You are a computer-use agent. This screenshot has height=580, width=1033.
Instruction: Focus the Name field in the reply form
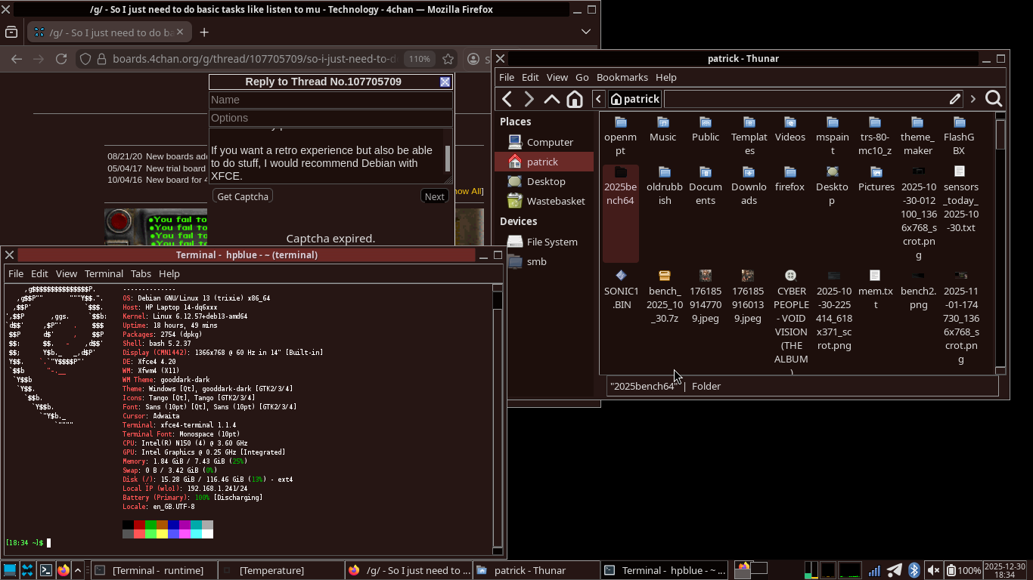[331, 100]
